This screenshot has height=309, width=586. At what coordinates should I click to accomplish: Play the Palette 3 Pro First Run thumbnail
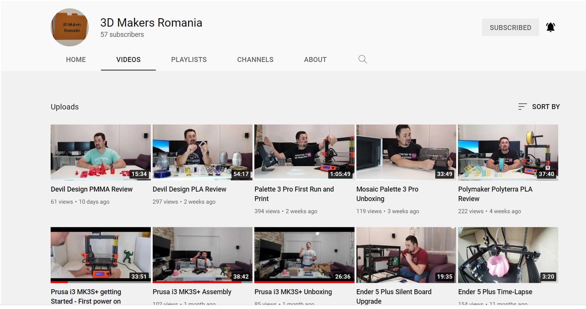pos(304,152)
